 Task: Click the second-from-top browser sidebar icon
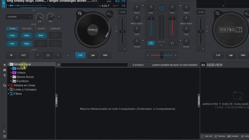[4, 70]
